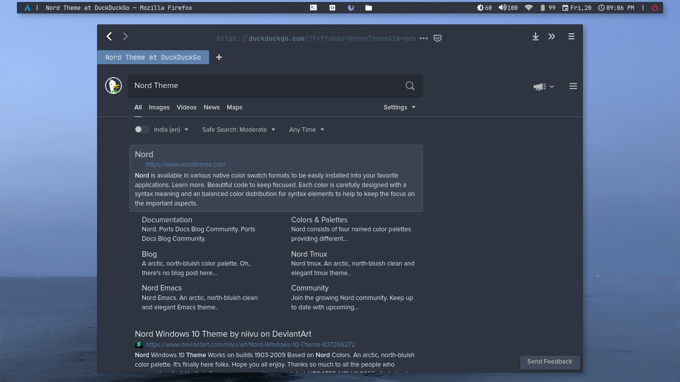Open the Nord Emacs sitelink
Screen dimensions: 680x382
click(162, 288)
